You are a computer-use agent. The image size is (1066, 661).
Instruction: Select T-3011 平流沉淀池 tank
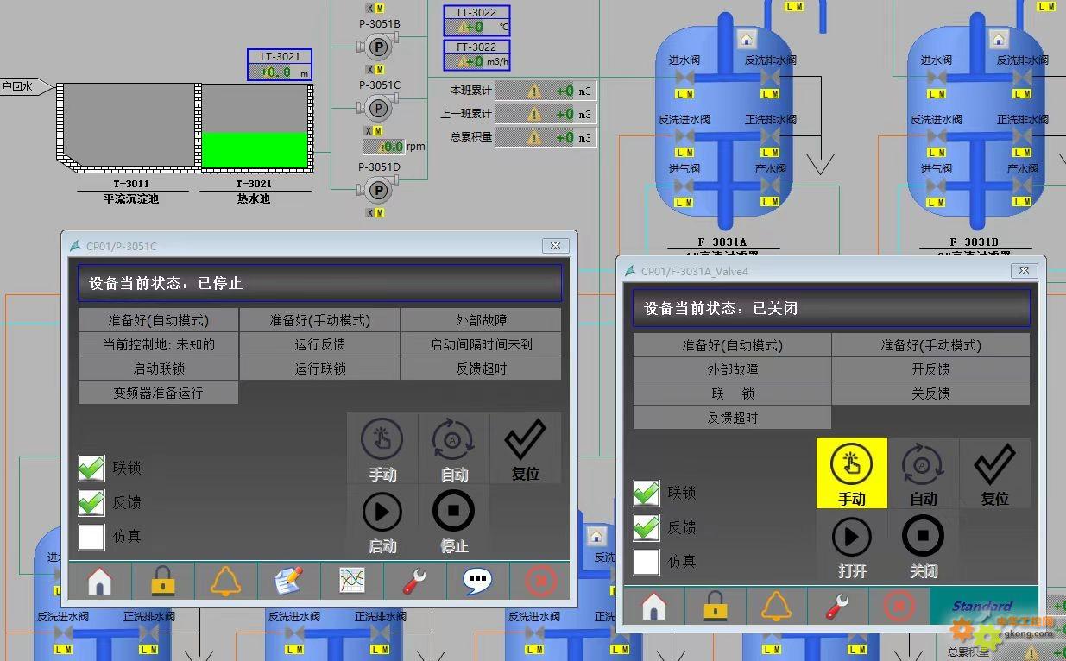pos(128,126)
